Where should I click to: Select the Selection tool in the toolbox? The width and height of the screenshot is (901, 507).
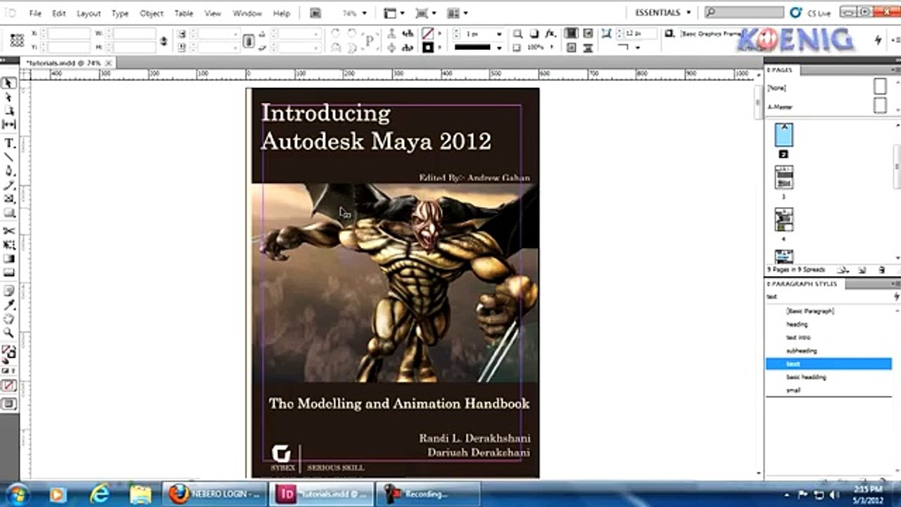[x=9, y=83]
